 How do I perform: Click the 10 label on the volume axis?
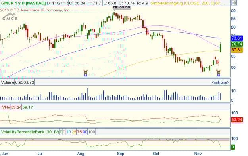[233, 91]
